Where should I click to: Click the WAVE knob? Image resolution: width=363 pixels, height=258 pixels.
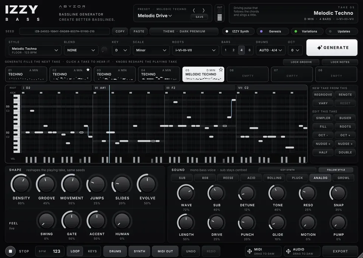[x=186, y=193]
